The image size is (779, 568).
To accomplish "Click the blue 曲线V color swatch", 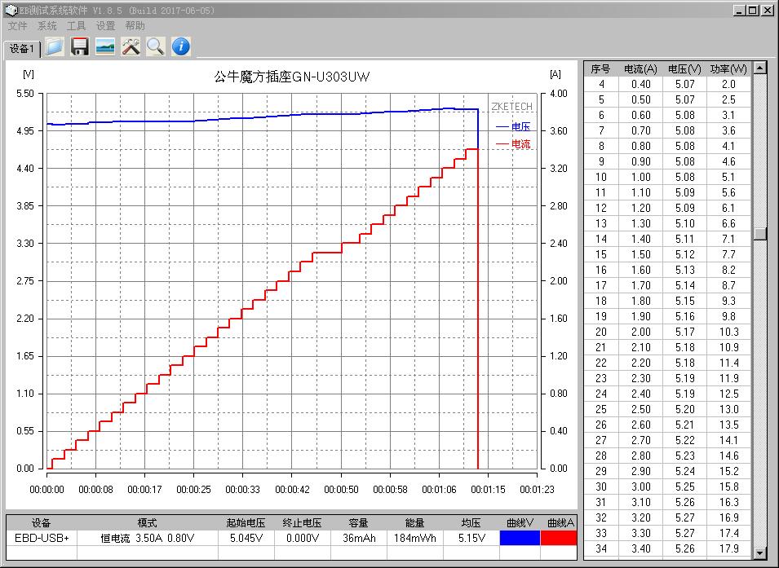I will 520,538.
